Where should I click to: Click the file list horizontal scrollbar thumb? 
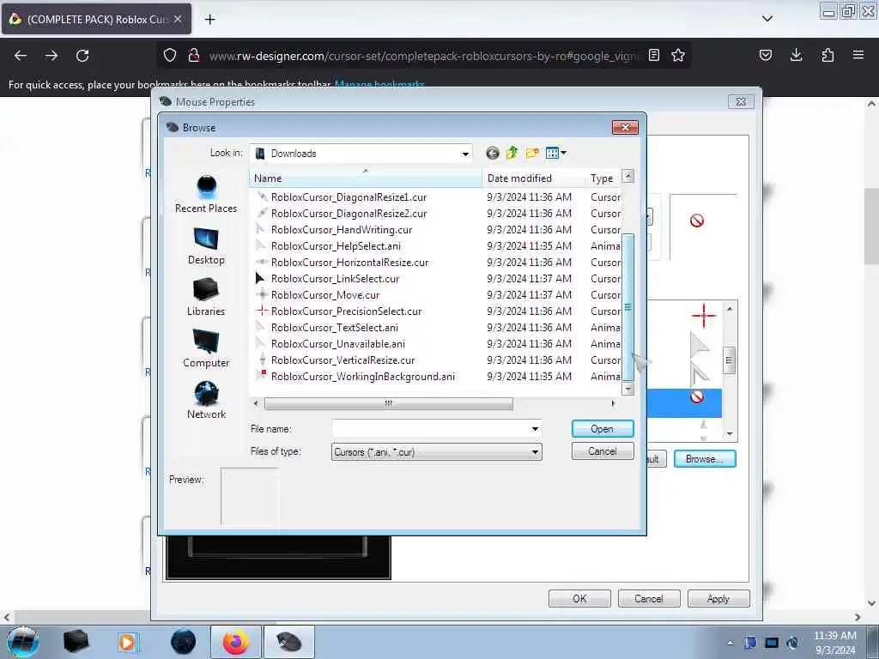point(389,403)
